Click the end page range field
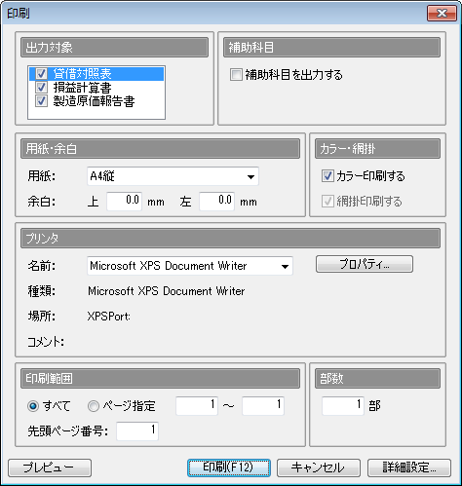 click(x=263, y=405)
